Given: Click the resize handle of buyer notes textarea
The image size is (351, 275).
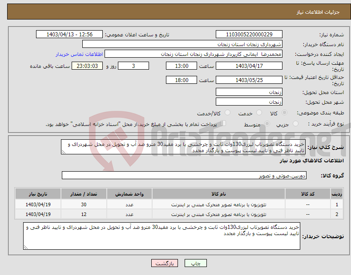Looking at the screenshot, I should coord(26,247).
